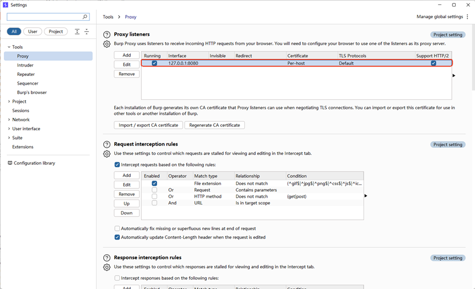The image size is (475, 289).
Task: Open Intruder settings in the sidebar
Action: click(x=25, y=65)
